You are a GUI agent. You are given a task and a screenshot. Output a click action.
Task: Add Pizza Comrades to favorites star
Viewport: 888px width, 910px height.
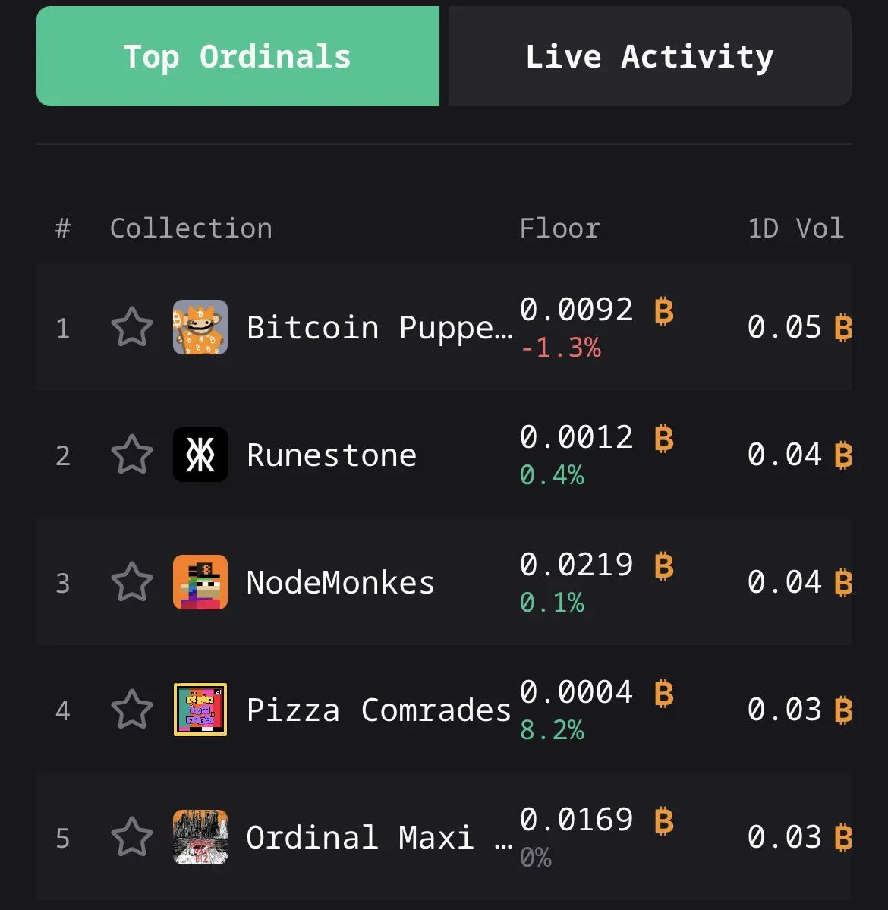[132, 709]
